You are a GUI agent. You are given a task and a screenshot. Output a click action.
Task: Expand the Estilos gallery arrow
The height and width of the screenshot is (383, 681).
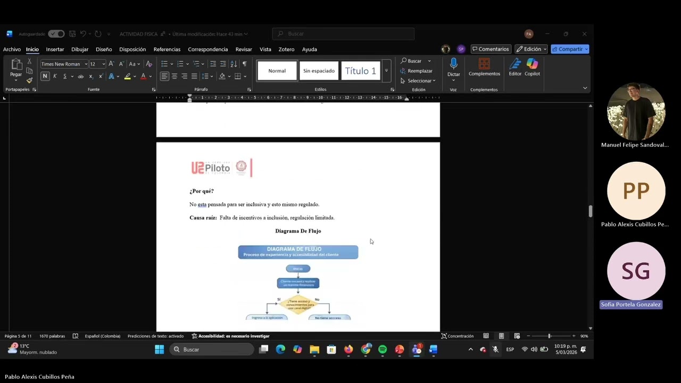click(x=387, y=71)
